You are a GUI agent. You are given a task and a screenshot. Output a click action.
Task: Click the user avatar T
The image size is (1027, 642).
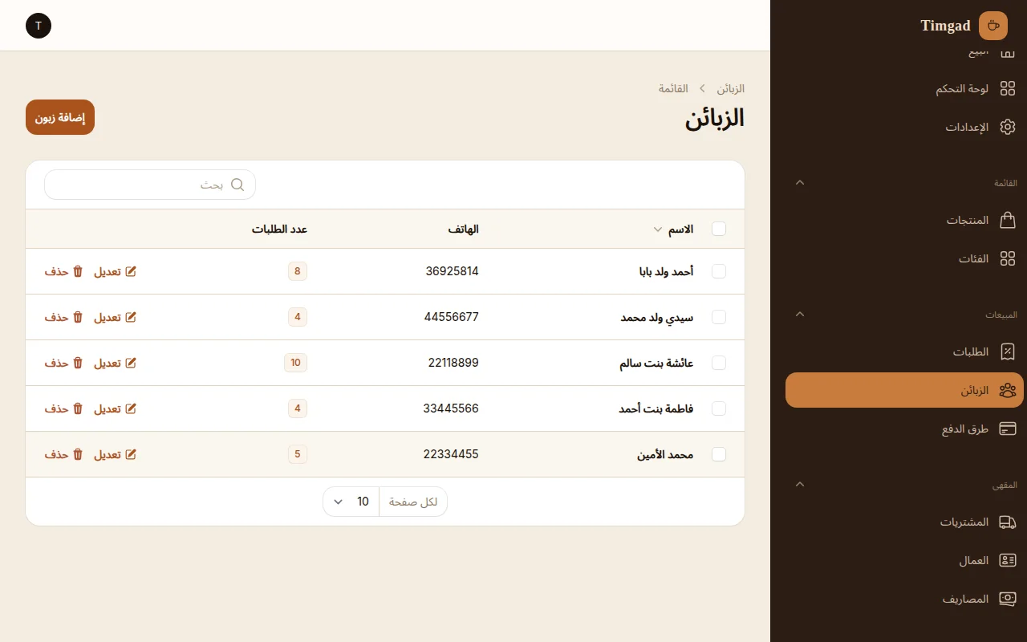point(39,26)
